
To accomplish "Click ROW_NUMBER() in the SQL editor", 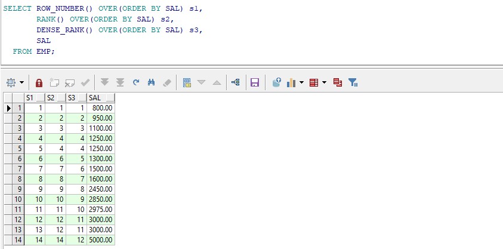I will tap(64, 9).
